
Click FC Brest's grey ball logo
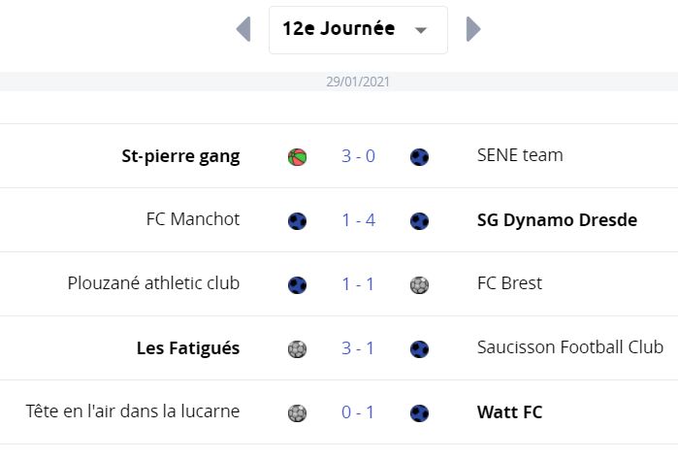point(419,284)
